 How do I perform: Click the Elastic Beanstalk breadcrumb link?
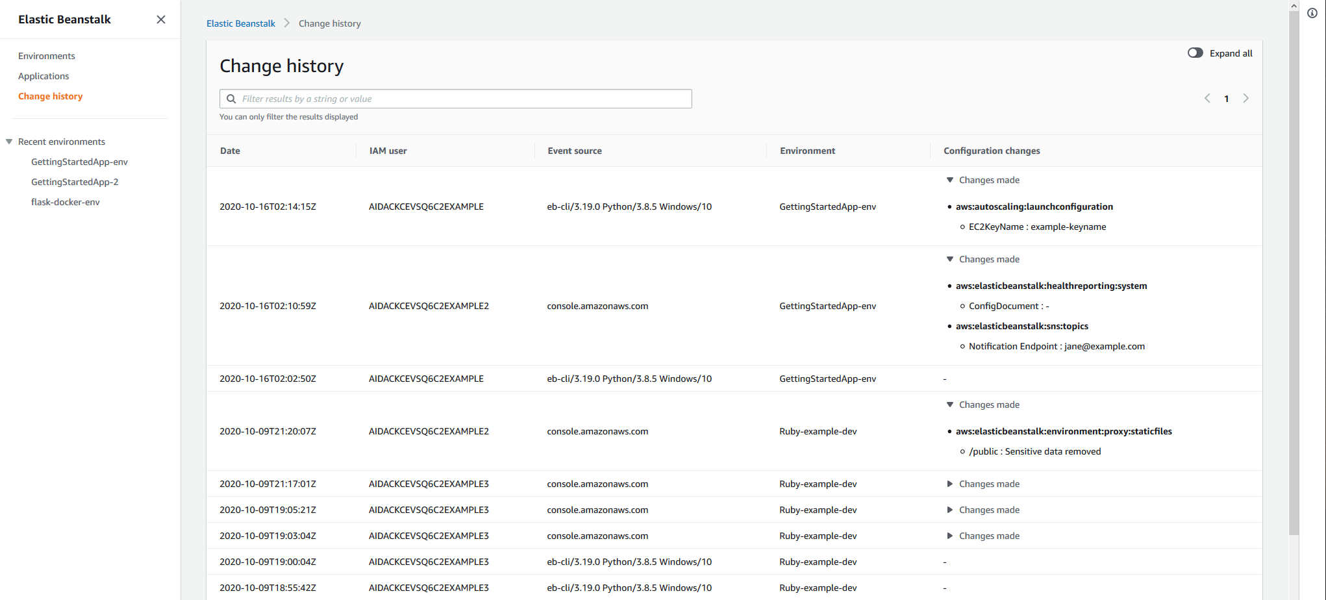click(x=241, y=23)
